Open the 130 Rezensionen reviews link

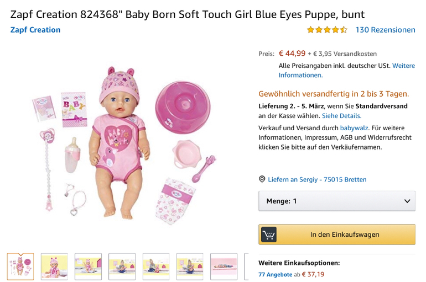385,30
